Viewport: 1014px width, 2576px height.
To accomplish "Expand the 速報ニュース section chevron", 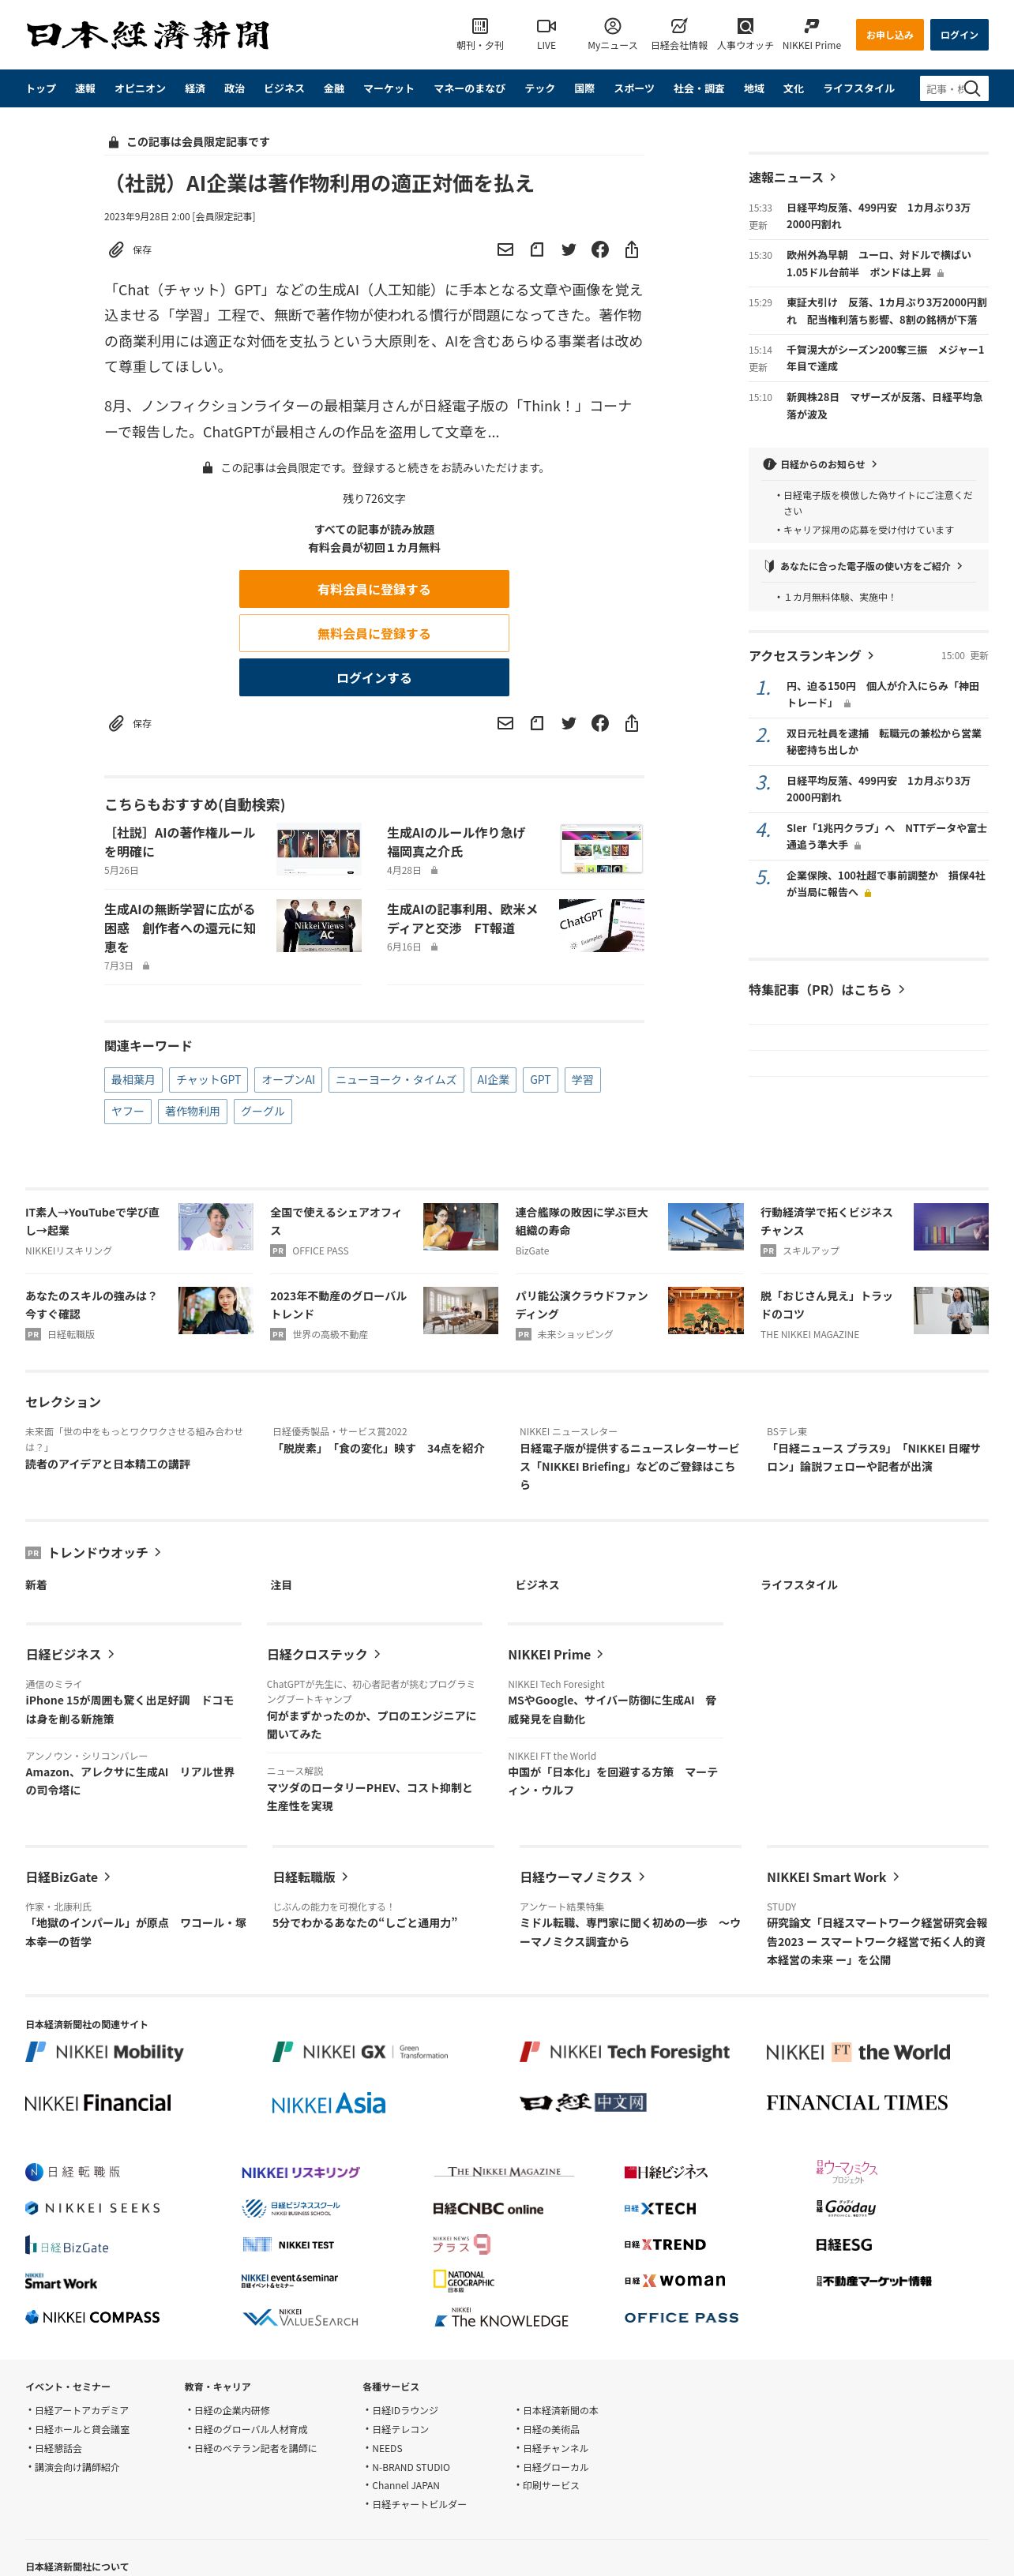I will [833, 177].
